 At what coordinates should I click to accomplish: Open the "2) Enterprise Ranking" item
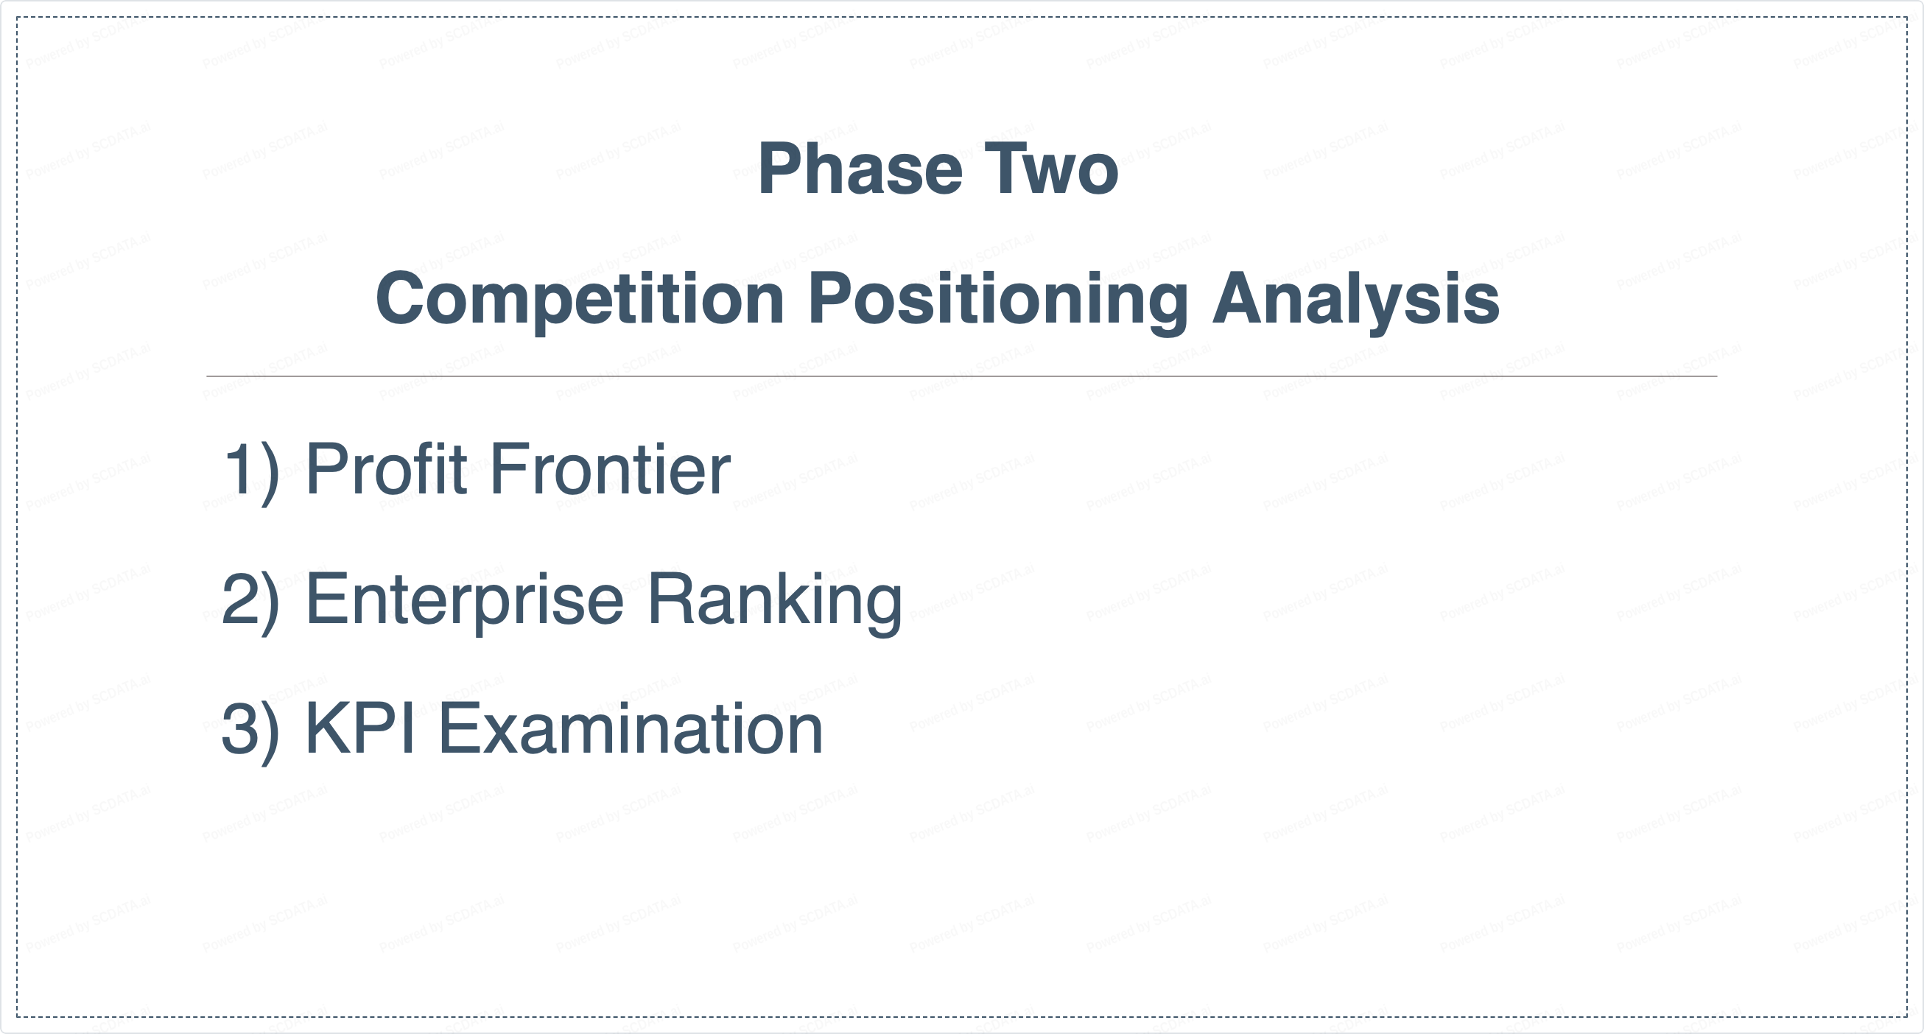click(x=562, y=599)
